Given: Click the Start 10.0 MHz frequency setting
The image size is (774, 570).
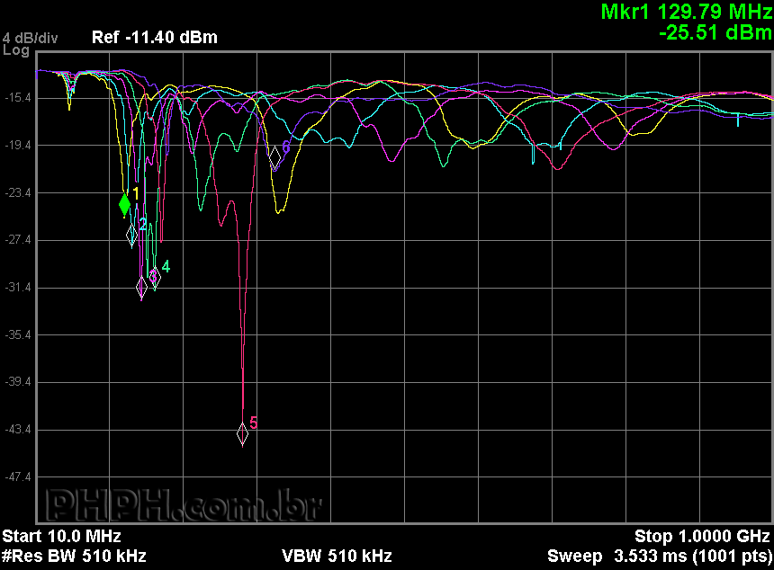Looking at the screenshot, I should (x=61, y=537).
